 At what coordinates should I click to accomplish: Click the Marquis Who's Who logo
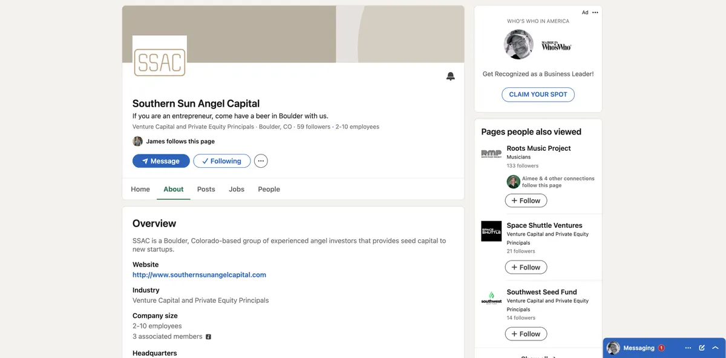[556, 45]
